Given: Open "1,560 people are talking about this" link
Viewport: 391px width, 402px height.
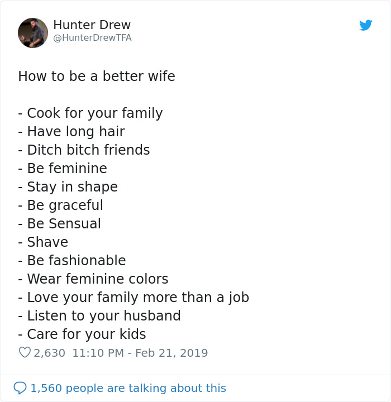Looking at the screenshot, I should [x=128, y=388].
